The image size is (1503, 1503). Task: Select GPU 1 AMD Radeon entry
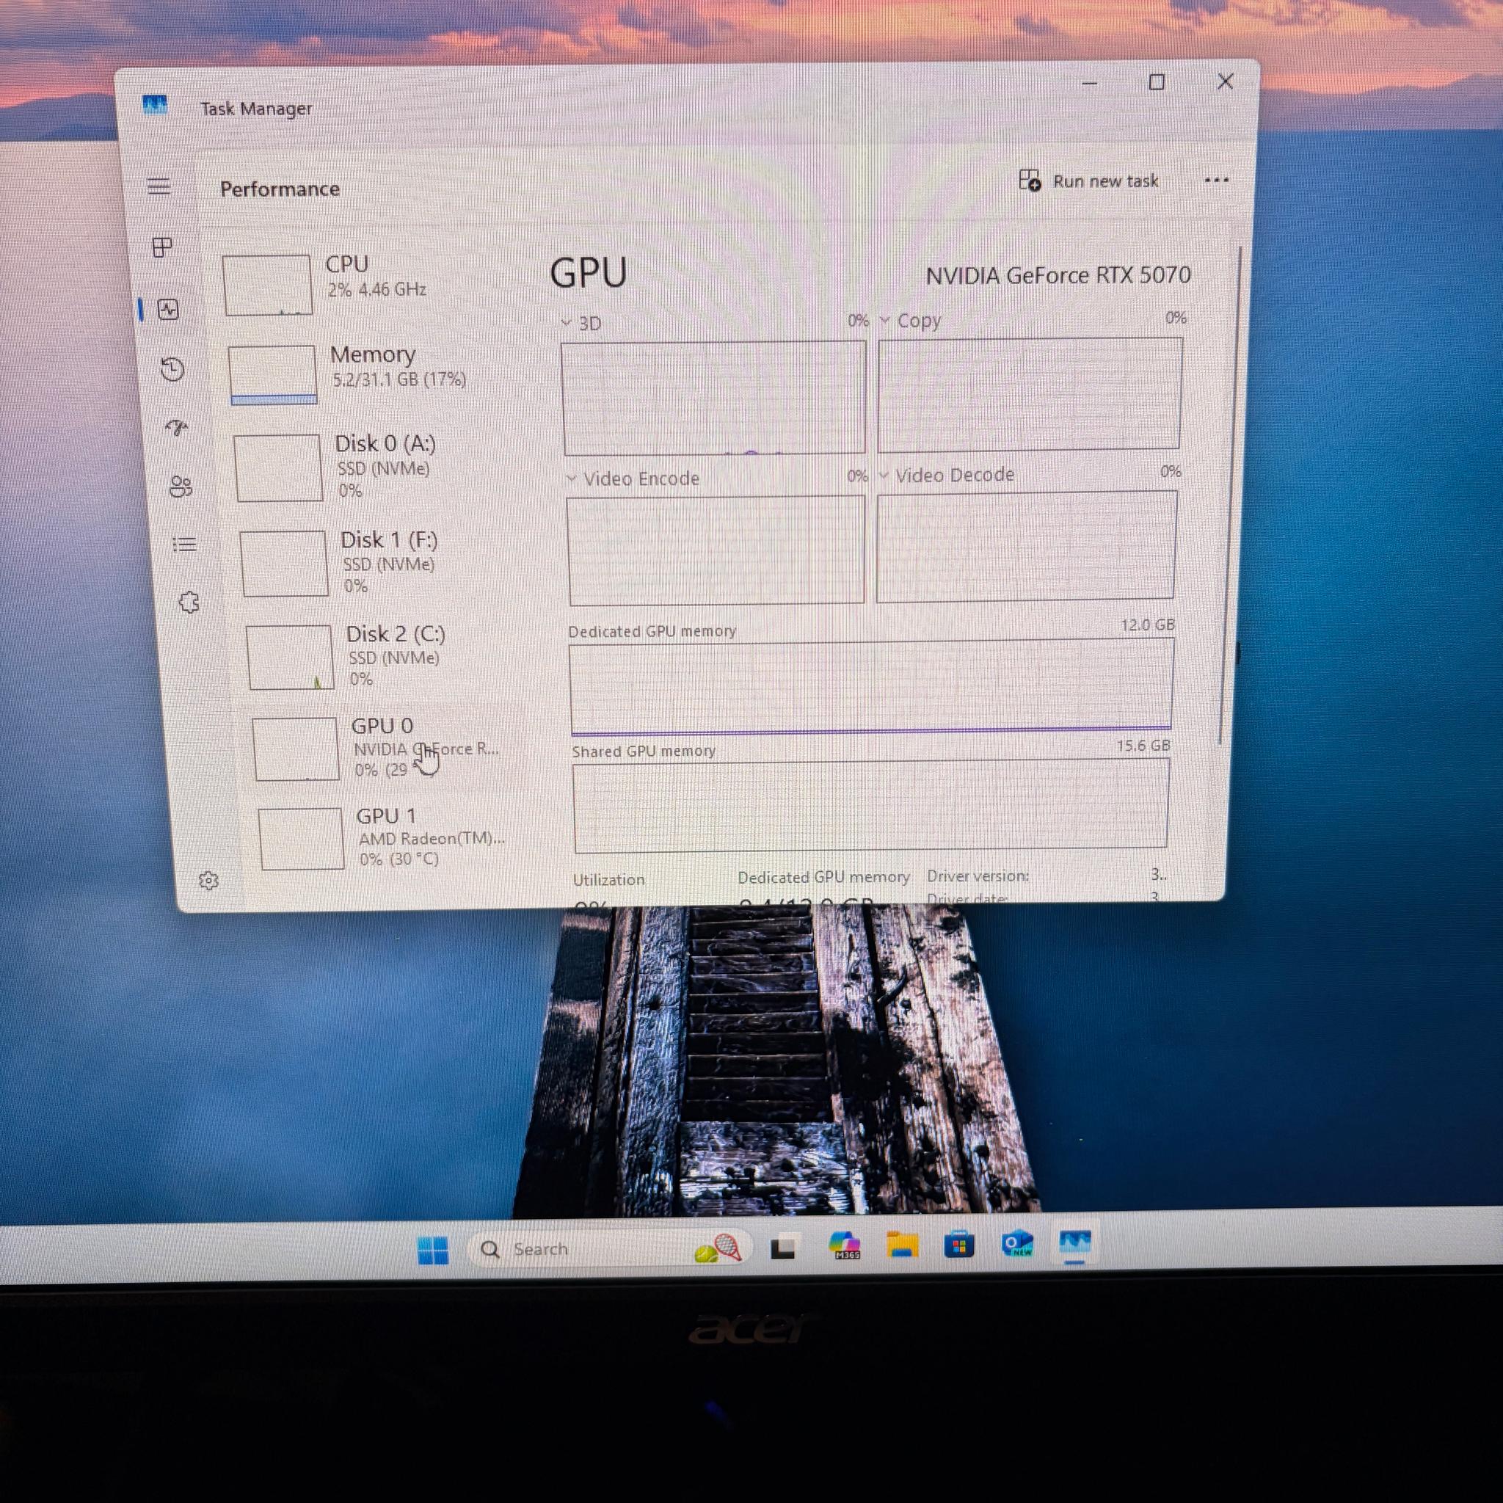coord(392,839)
